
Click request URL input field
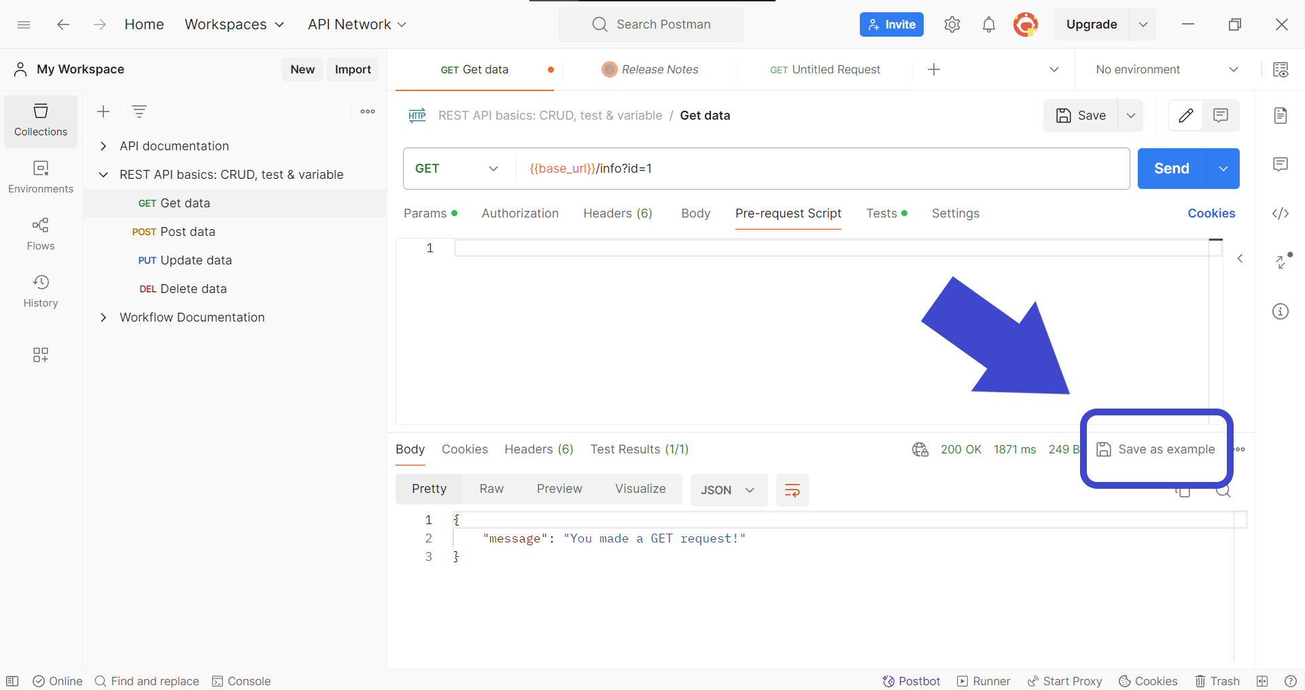click(x=822, y=169)
